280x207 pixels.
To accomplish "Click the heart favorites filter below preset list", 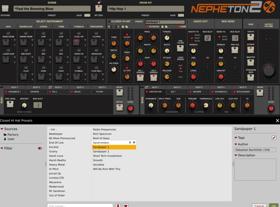I will click(126, 205).
